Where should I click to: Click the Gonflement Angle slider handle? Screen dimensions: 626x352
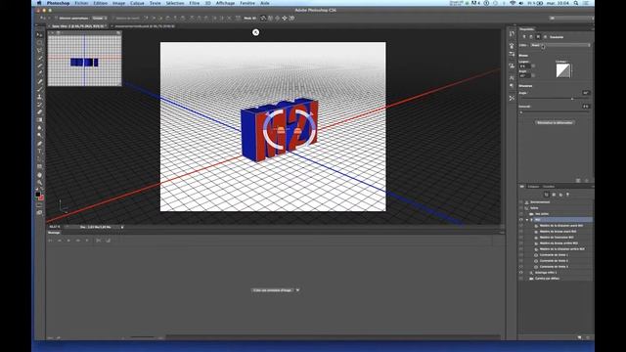[x=572, y=99]
